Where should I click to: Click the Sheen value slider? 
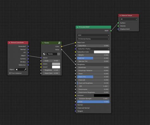(93, 74)
